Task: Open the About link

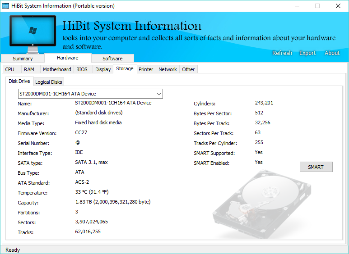Action: [x=332, y=53]
